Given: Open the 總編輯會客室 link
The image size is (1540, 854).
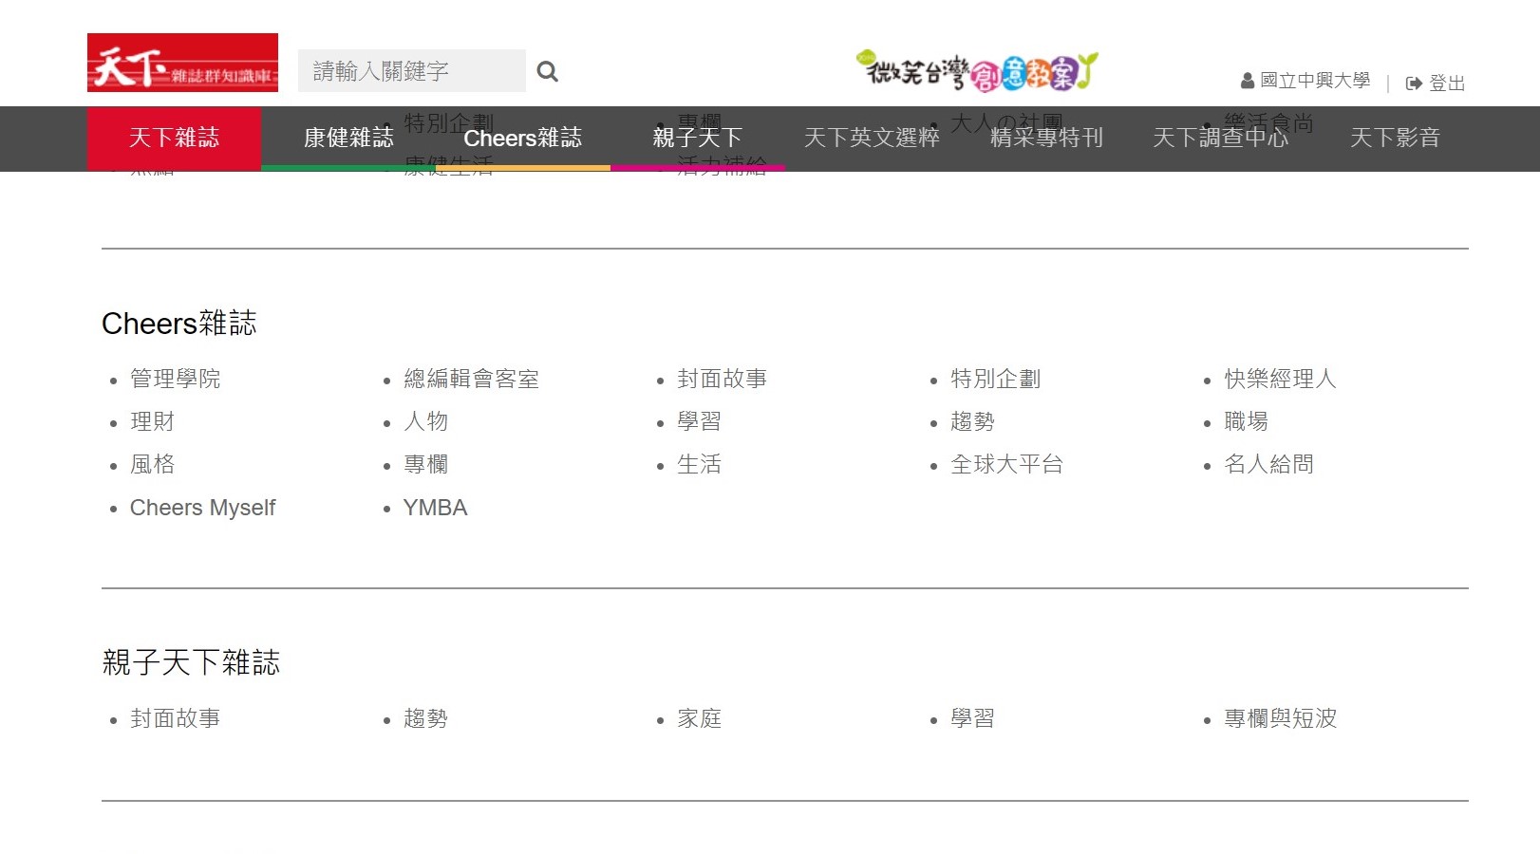Looking at the screenshot, I should [471, 380].
